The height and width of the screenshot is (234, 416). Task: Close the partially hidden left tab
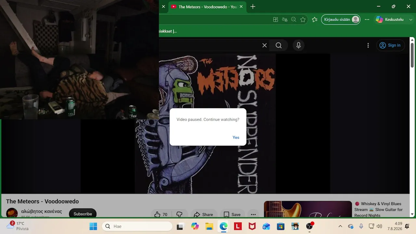[x=163, y=7]
